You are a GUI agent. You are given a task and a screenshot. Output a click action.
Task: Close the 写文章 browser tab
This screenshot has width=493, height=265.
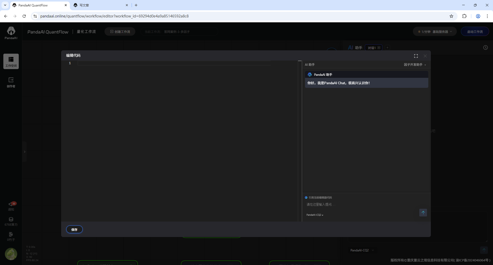(x=127, y=5)
